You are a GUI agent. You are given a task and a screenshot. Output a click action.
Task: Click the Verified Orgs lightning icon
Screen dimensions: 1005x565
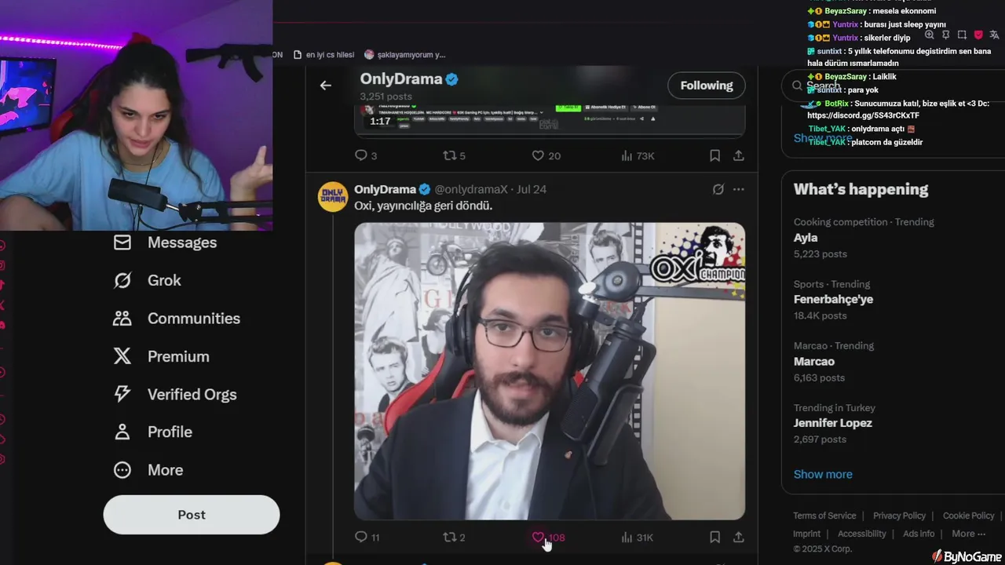[122, 394]
